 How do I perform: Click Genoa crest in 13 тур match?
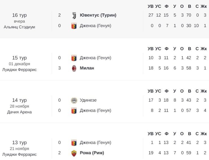(74, 143)
